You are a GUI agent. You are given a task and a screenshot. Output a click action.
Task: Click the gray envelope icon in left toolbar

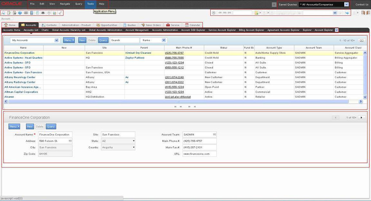(x=26, y=13)
